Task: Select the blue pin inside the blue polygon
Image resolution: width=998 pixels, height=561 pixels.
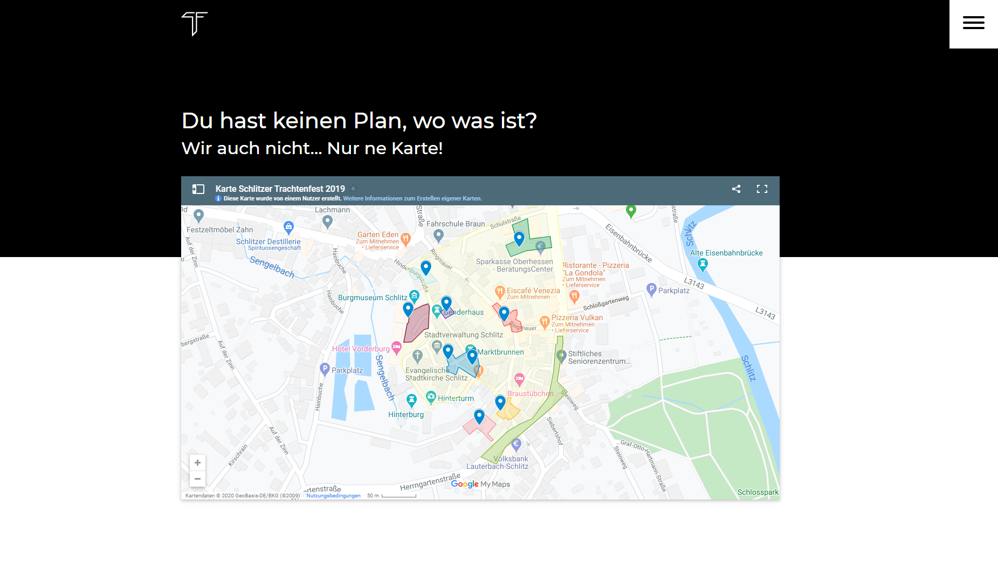Action: pos(472,357)
